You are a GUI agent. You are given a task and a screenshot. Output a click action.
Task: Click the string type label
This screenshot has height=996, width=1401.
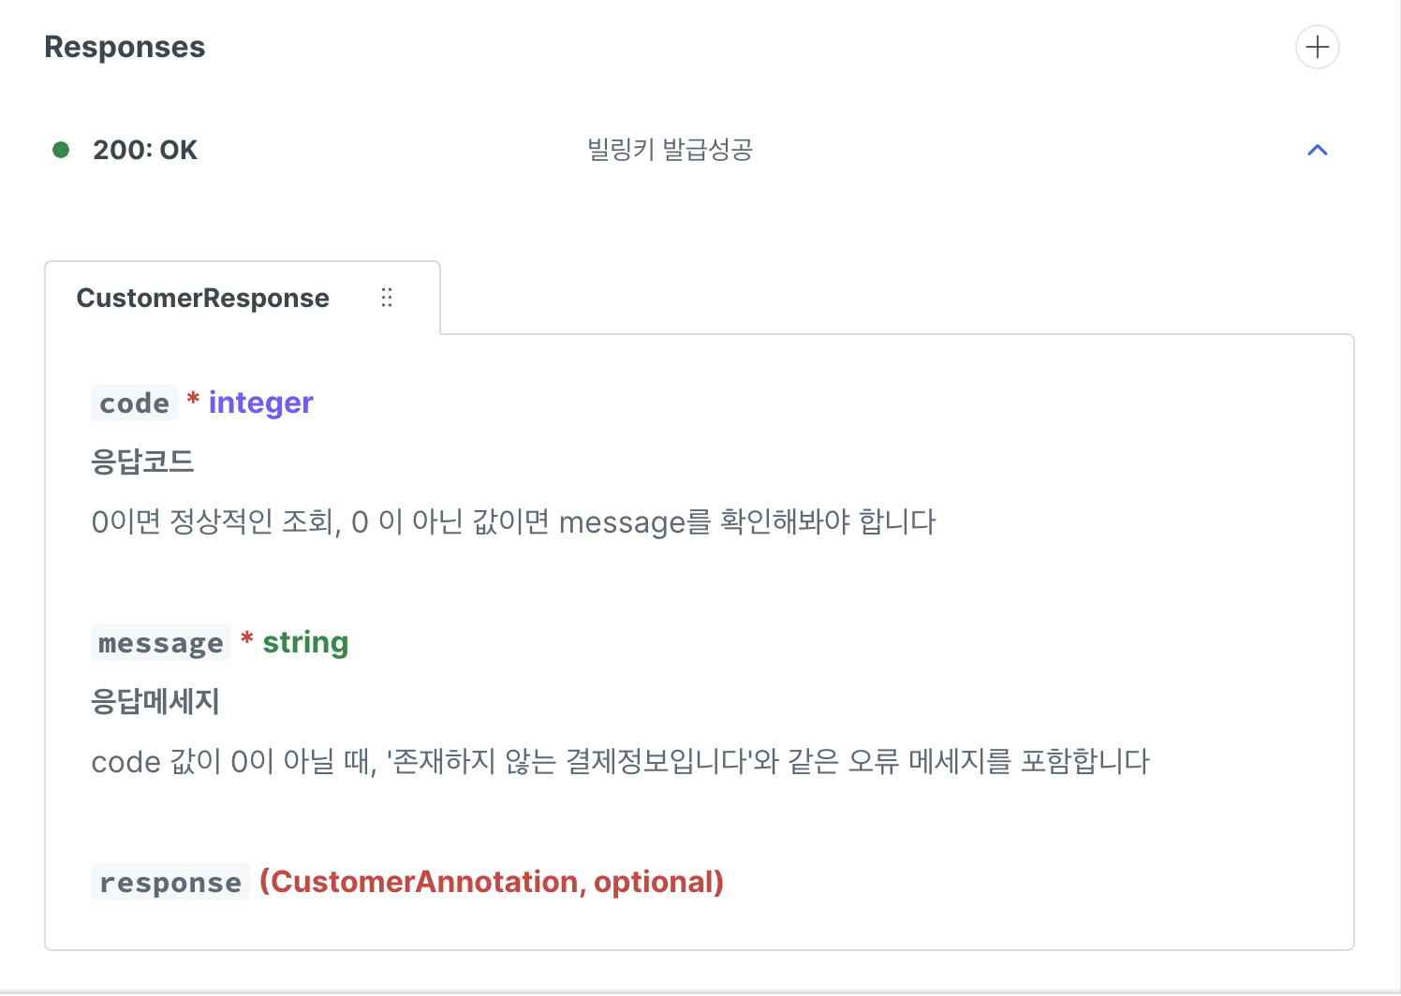click(305, 642)
